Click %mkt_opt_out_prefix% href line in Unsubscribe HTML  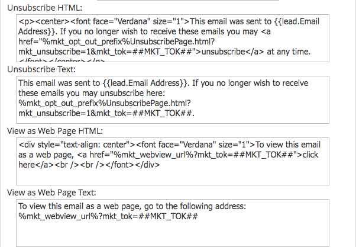point(116,41)
